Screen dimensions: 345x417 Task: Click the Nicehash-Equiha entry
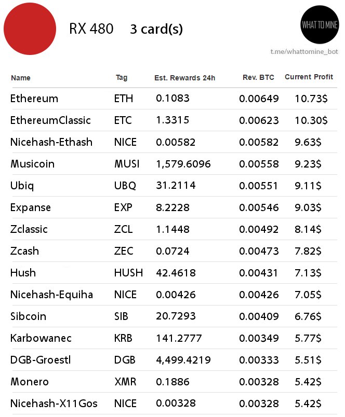click(x=51, y=295)
